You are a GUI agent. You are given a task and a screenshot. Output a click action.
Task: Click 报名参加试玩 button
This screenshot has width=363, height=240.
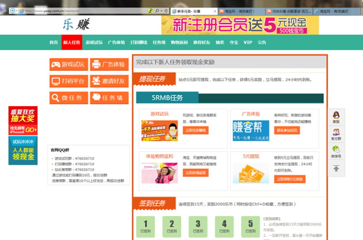coord(287,130)
